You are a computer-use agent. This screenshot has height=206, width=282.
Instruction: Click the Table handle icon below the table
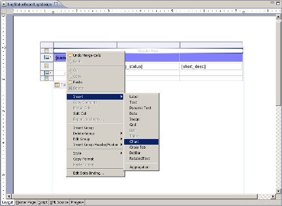click(57, 85)
